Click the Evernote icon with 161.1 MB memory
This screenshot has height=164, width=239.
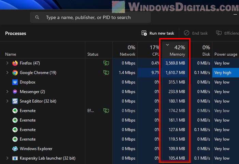click(15, 120)
